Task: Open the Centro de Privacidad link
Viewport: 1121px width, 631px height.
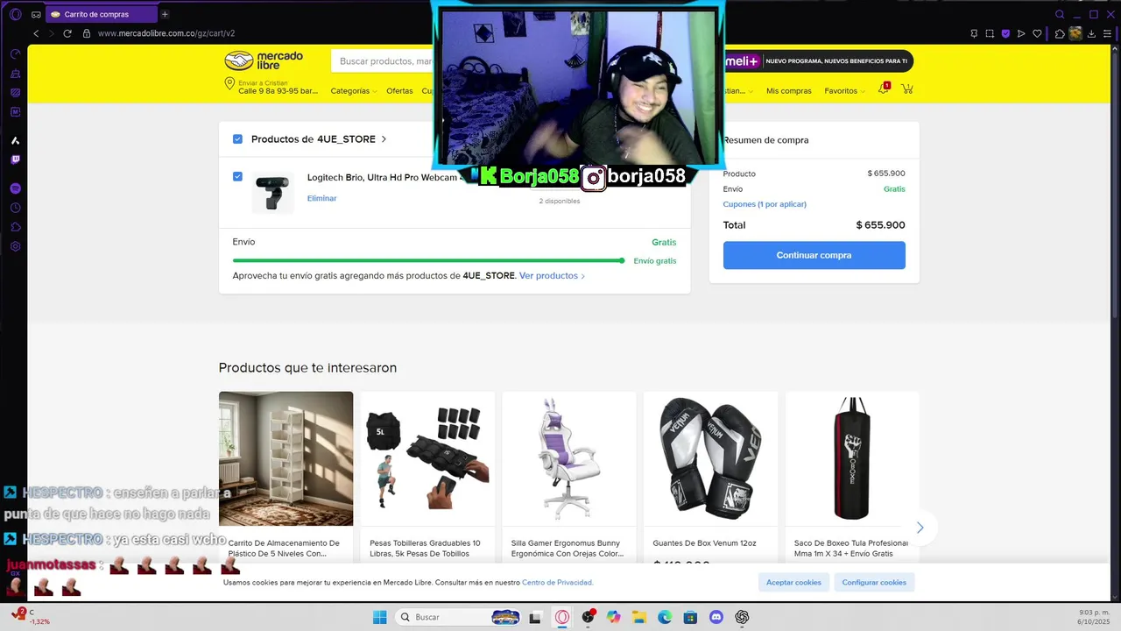Action: pos(557,582)
